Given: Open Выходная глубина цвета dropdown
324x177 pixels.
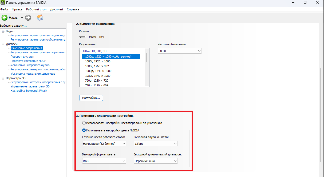Looking at the screenshot, I should tap(156, 144).
